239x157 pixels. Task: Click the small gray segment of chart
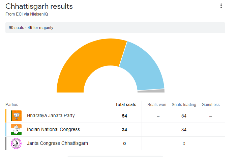151,91
